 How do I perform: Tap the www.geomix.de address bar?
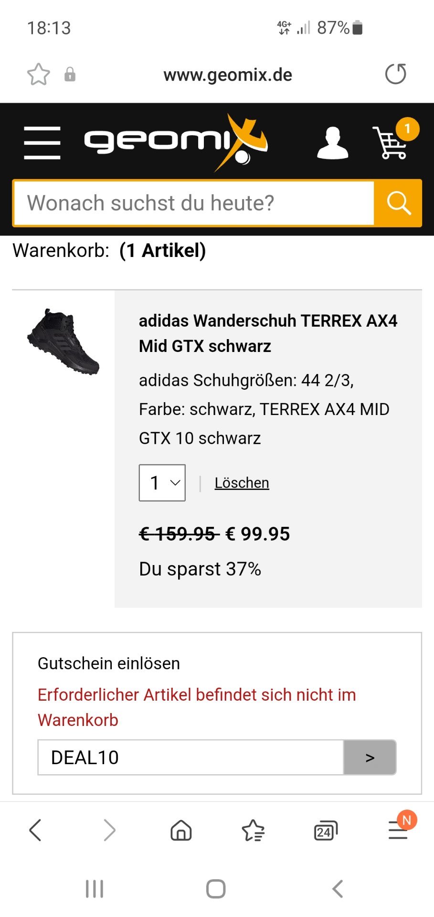coord(228,75)
